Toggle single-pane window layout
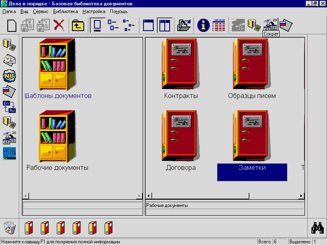Image resolution: width=327 pixels, height=245 pixels. (148, 26)
